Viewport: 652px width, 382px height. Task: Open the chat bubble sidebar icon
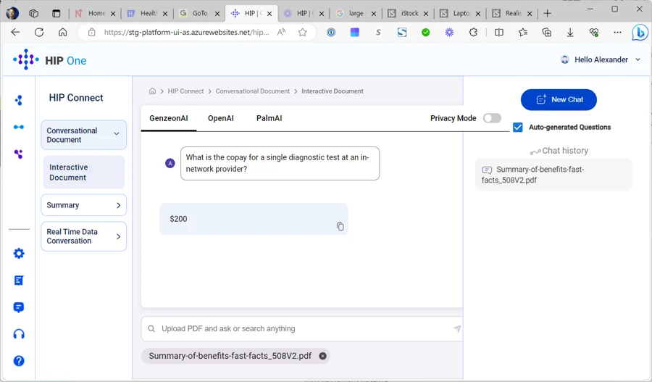19,307
